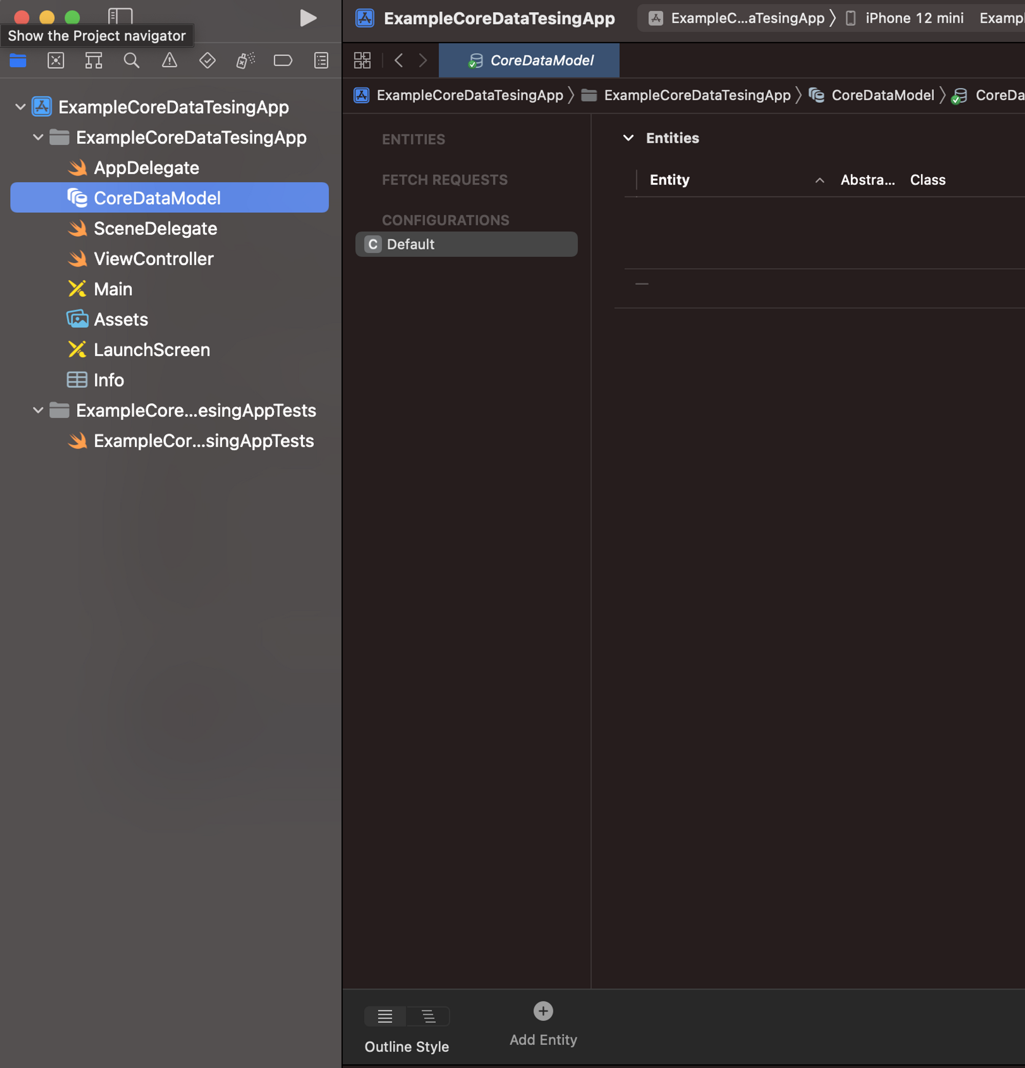This screenshot has width=1025, height=1068.
Task: Sort by the Entity column header
Action: point(669,180)
